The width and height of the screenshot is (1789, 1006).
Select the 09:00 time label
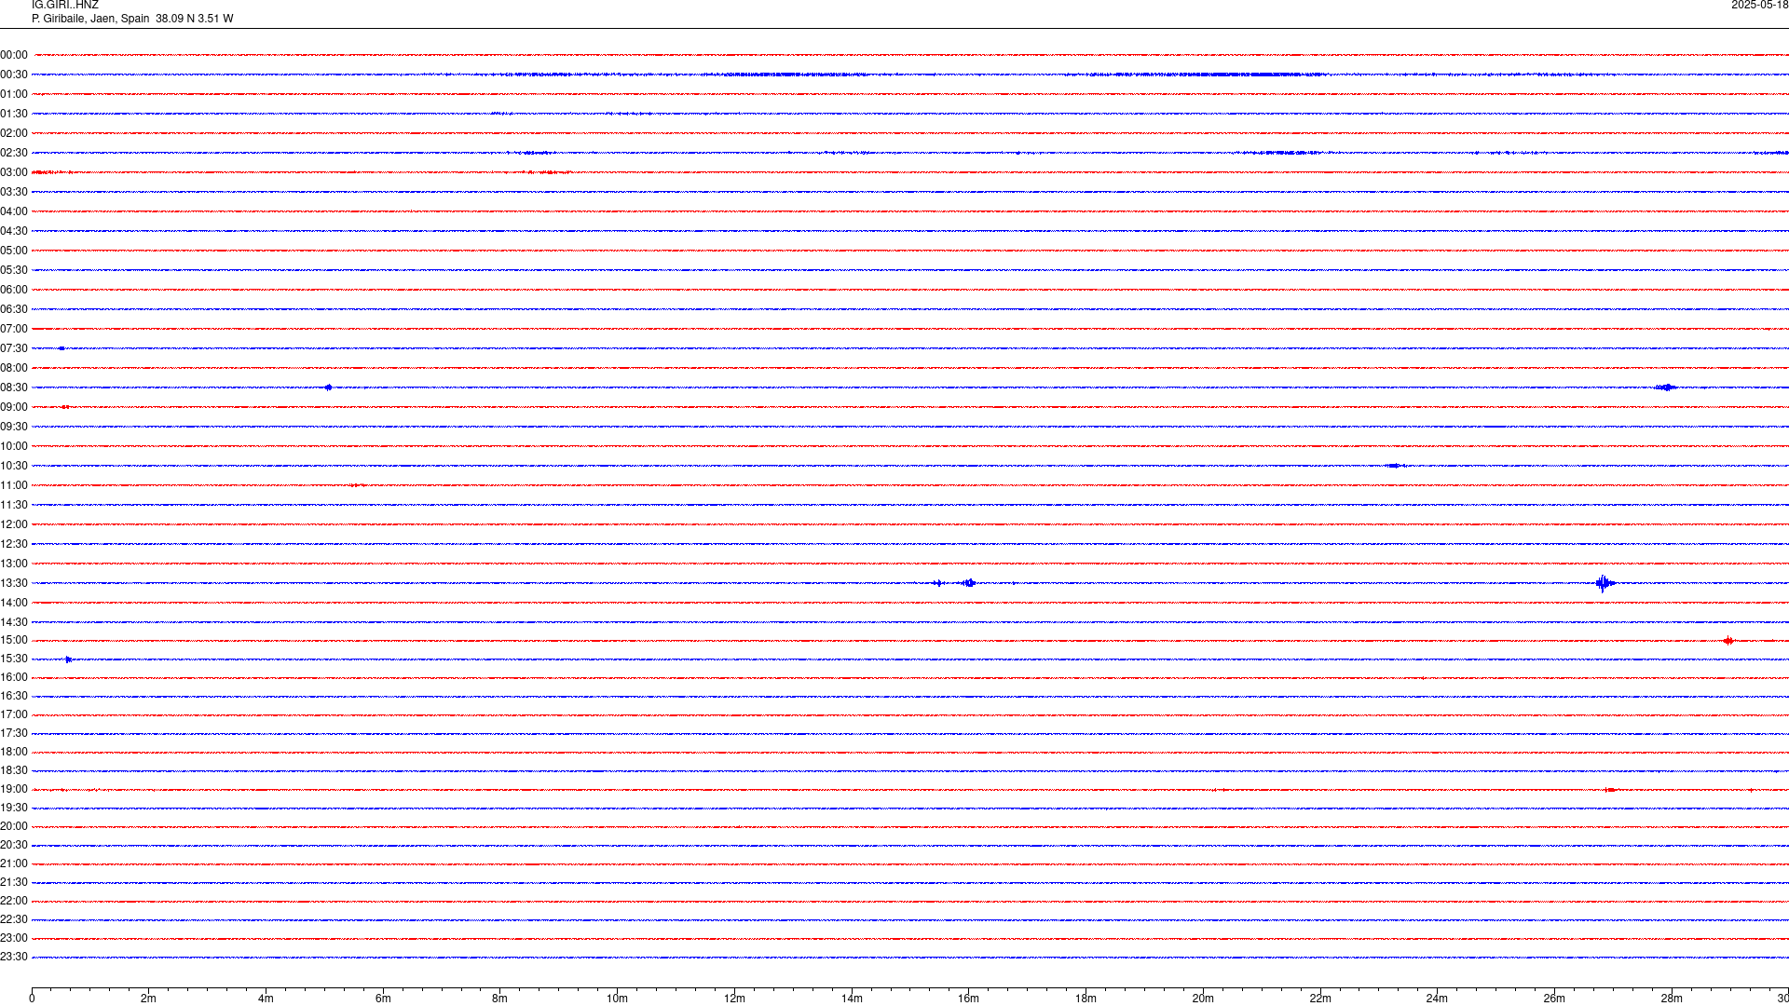[14, 407]
